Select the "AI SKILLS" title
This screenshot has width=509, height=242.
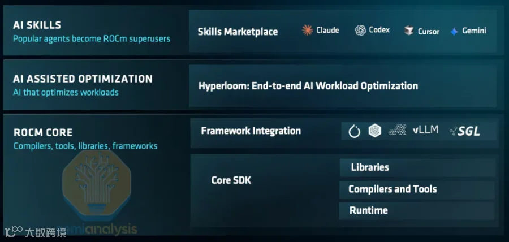tap(37, 25)
